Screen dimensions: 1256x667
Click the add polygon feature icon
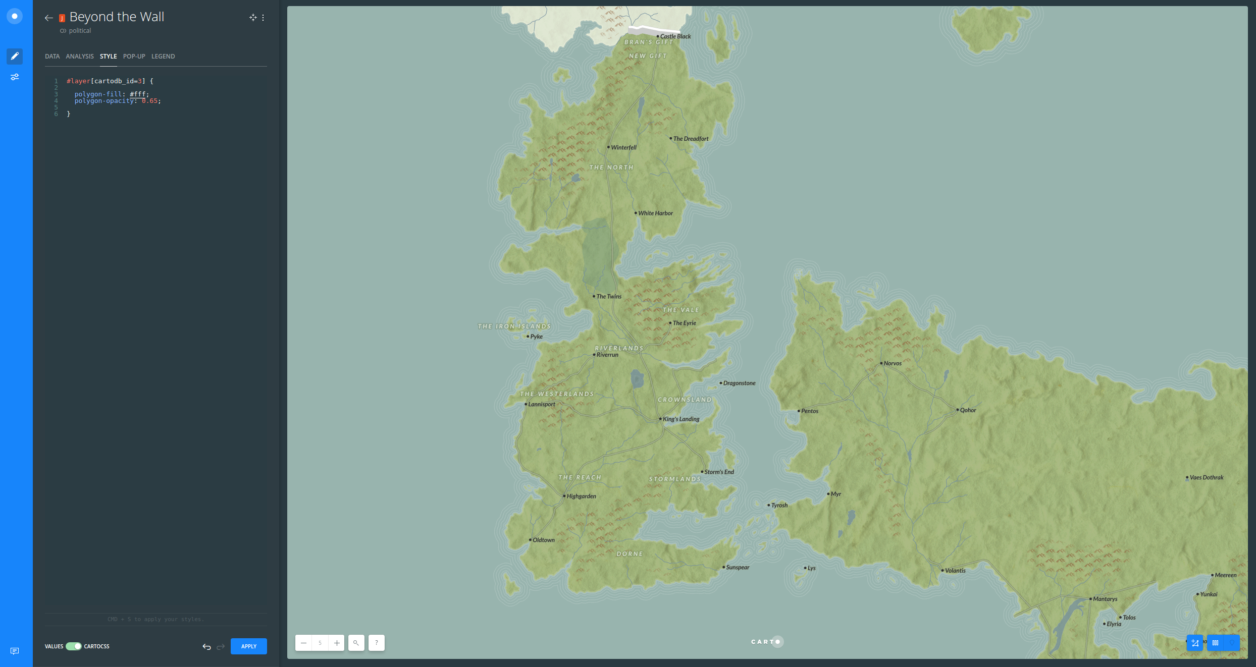(1195, 643)
